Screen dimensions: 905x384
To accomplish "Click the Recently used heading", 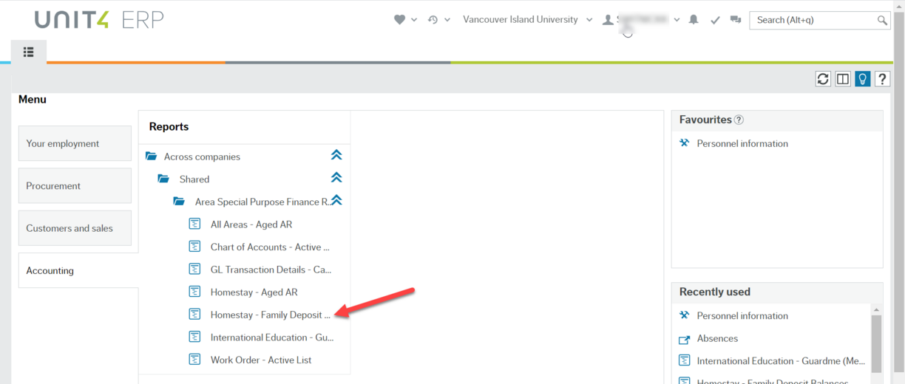I will (715, 292).
